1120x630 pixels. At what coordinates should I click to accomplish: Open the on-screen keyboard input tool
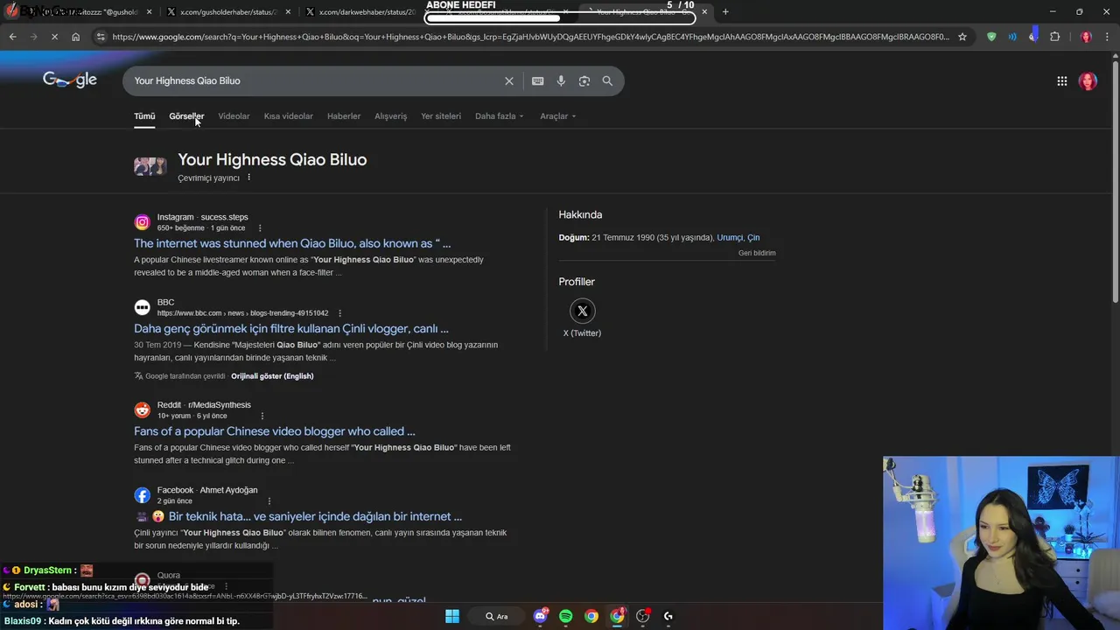coord(537,80)
